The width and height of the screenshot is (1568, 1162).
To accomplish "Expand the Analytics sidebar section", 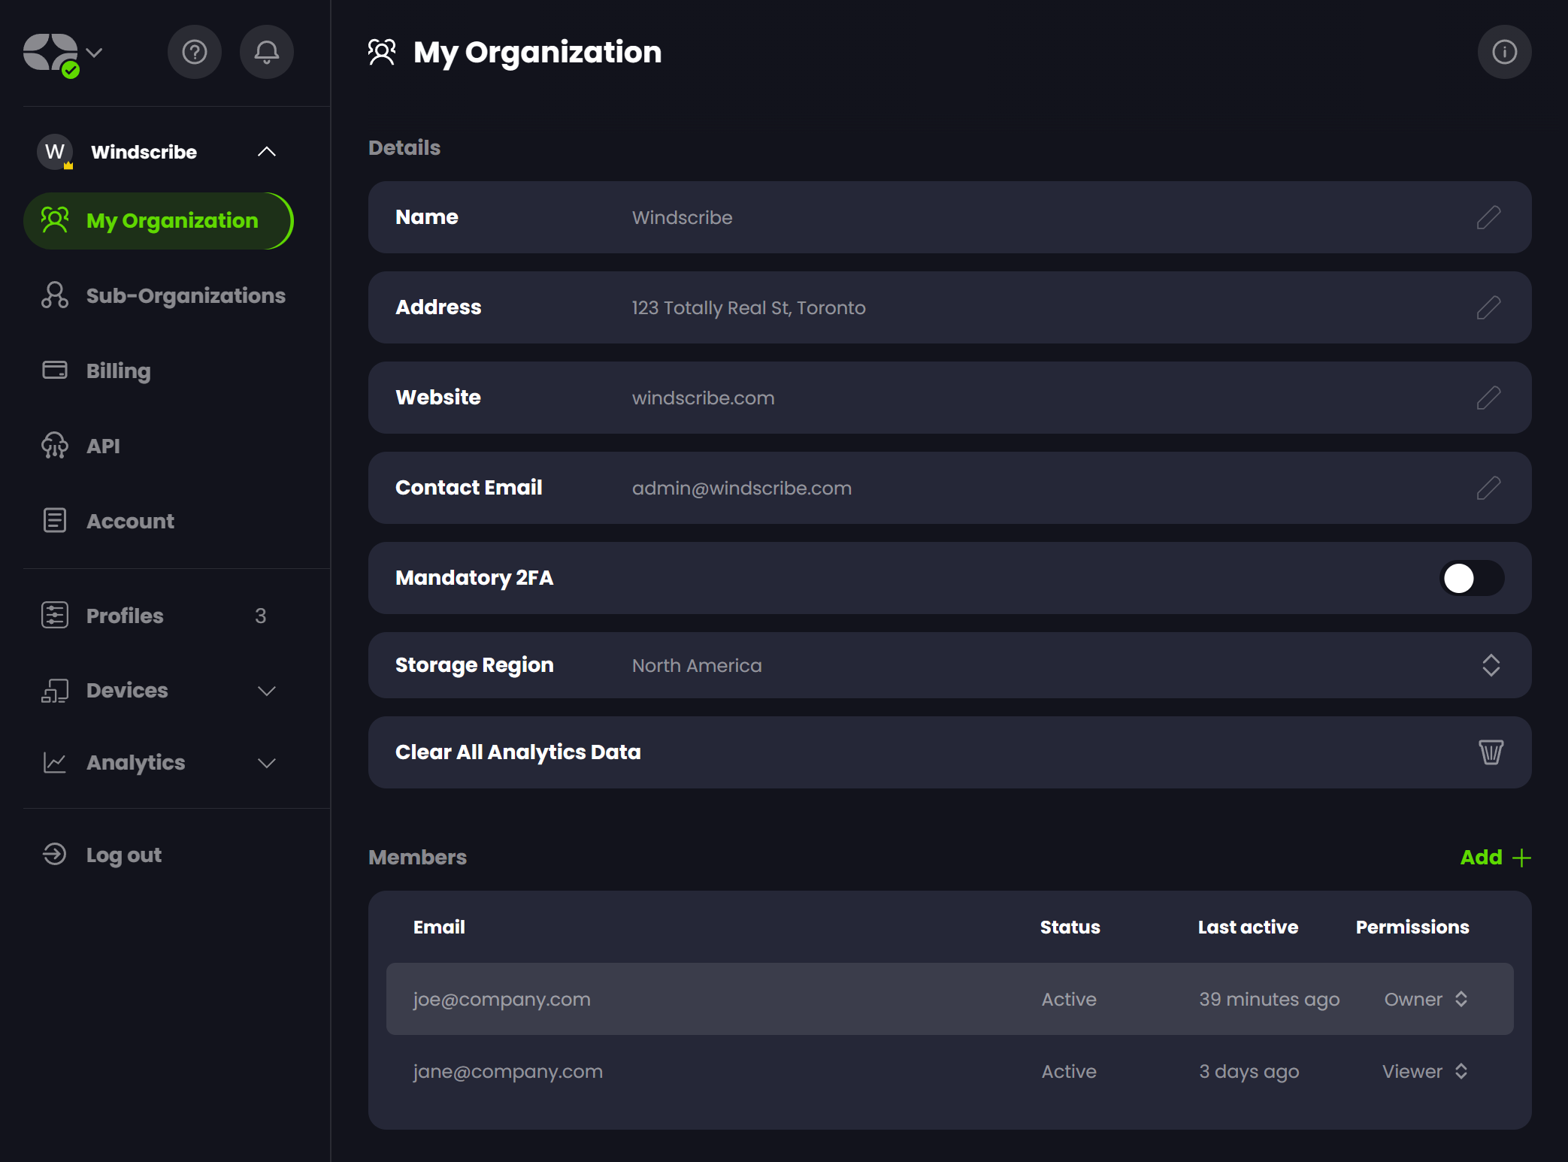I will click(266, 763).
